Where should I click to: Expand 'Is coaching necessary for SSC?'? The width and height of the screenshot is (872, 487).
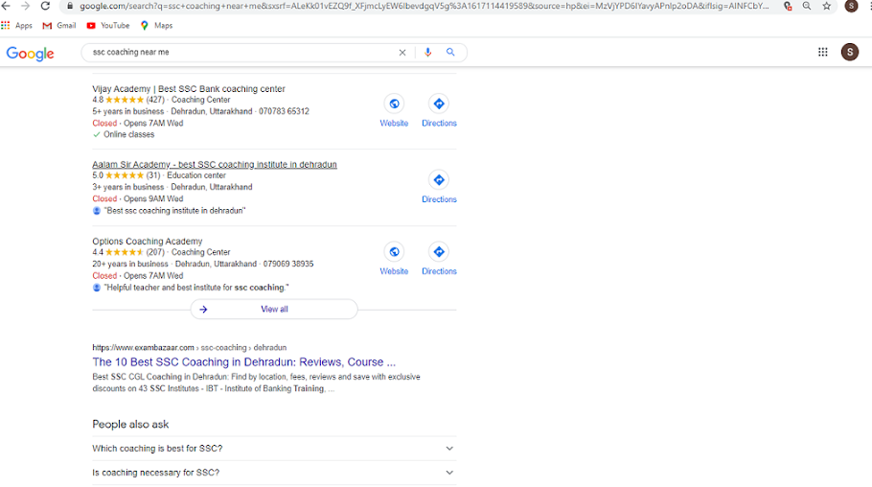pos(274,473)
